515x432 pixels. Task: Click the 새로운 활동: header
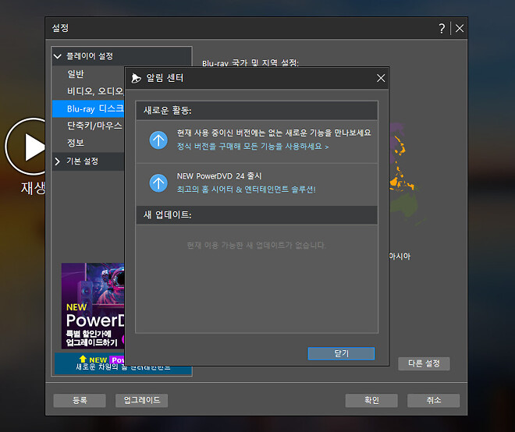(x=257, y=110)
